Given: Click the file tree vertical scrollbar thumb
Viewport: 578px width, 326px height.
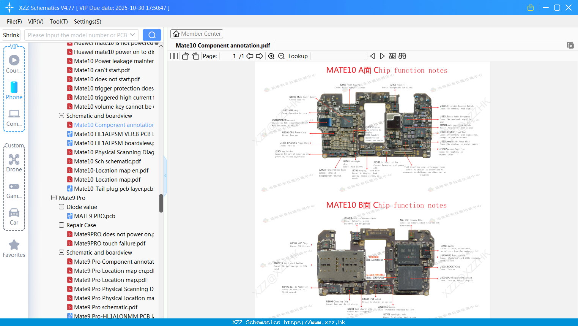Looking at the screenshot, I should pos(161,203).
